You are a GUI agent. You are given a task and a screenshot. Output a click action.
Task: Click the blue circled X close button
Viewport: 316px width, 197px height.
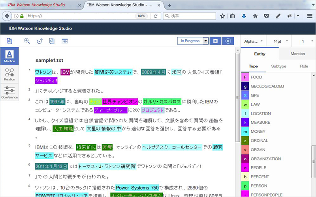tap(228, 41)
